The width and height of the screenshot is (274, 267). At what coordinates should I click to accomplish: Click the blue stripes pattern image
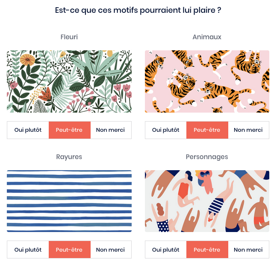[69, 201]
